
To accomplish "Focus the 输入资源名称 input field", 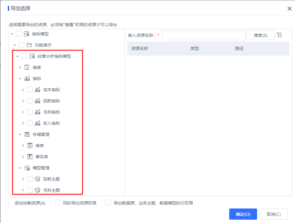I will point(204,35).
